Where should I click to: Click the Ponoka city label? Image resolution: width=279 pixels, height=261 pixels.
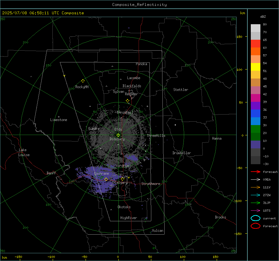141,64
